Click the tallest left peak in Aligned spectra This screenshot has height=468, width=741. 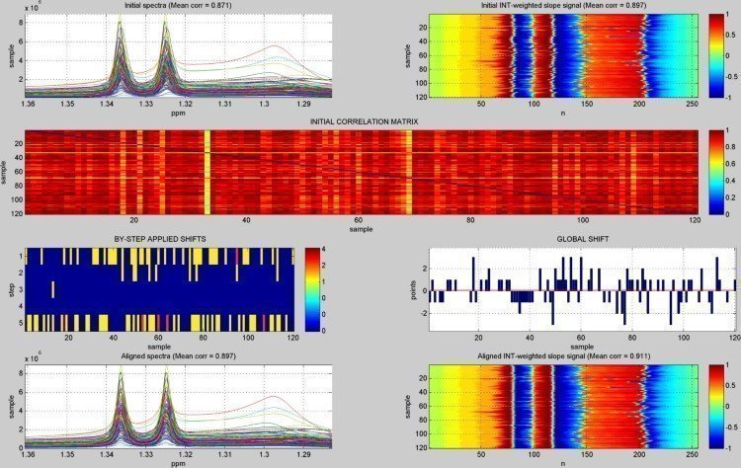click(x=120, y=370)
